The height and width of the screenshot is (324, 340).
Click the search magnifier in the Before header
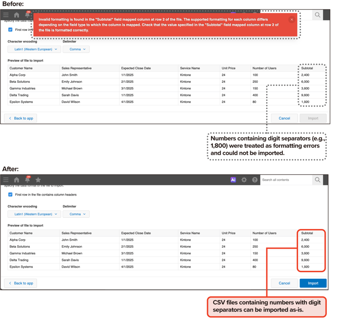click(317, 15)
